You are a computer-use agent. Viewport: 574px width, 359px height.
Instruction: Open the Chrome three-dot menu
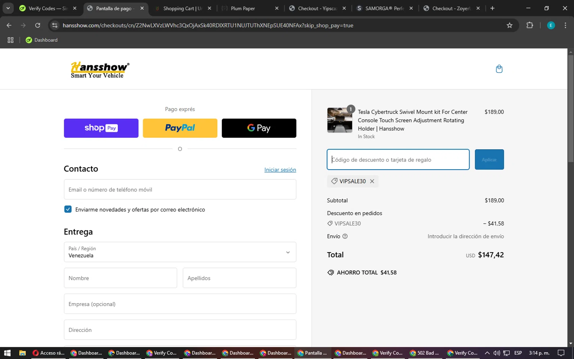pos(565,25)
